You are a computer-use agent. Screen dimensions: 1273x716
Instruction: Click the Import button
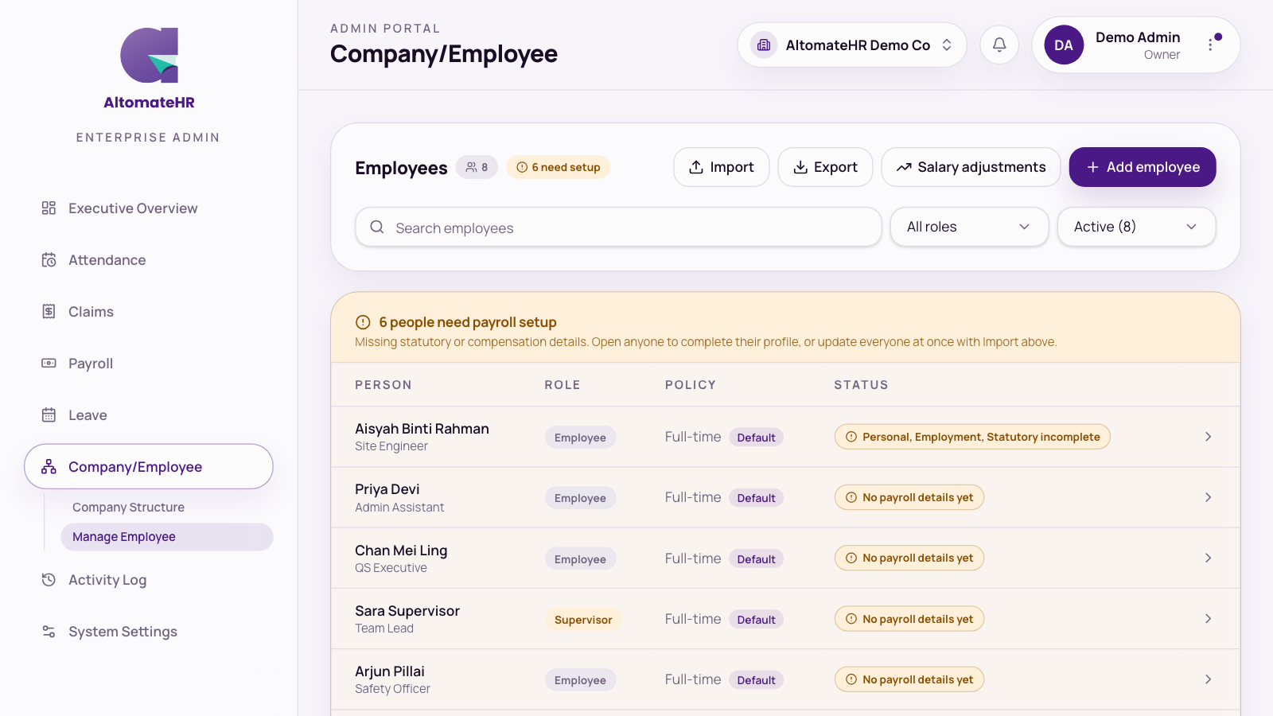[x=721, y=167]
